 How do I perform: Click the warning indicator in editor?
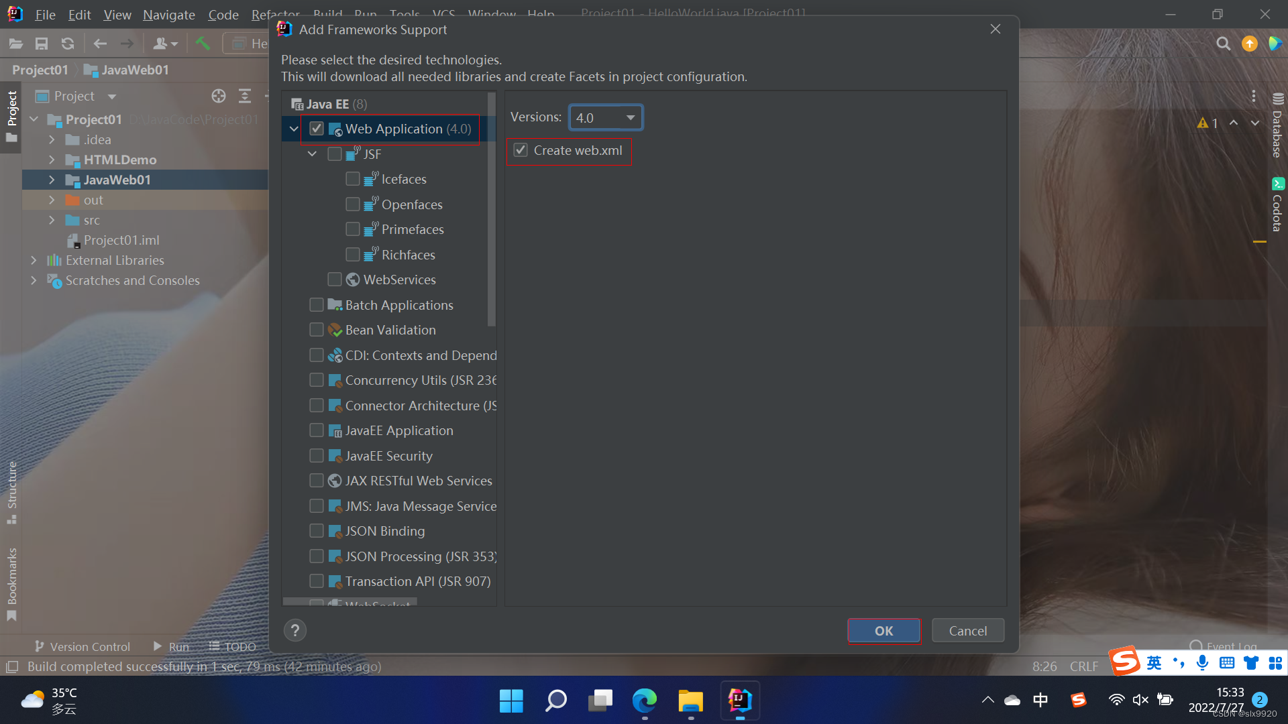1207,123
